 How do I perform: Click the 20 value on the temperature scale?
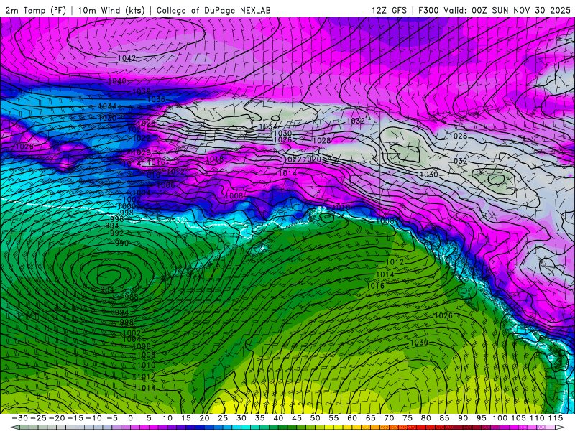point(204,418)
